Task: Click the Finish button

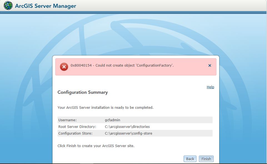Action: [206, 159]
